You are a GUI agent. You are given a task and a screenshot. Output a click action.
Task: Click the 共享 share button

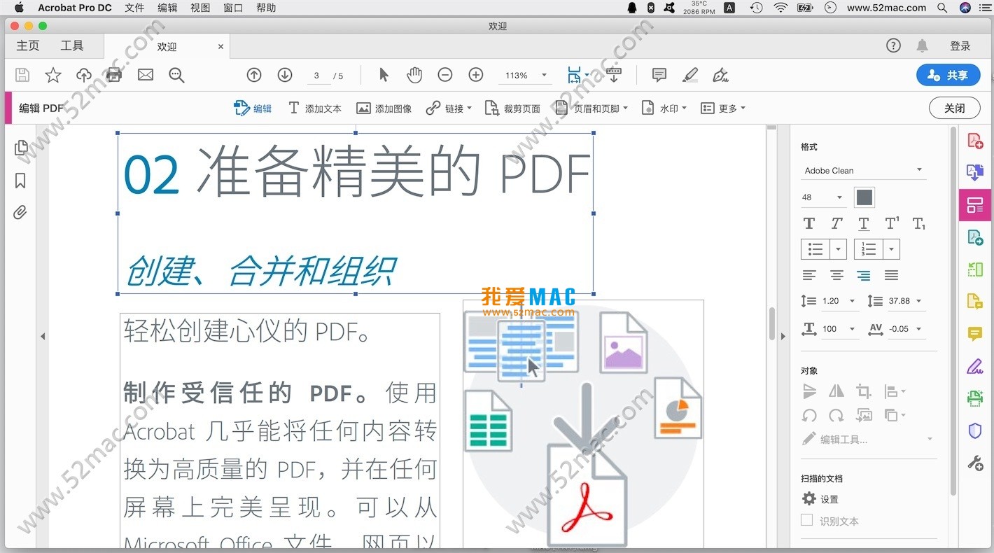click(x=948, y=75)
